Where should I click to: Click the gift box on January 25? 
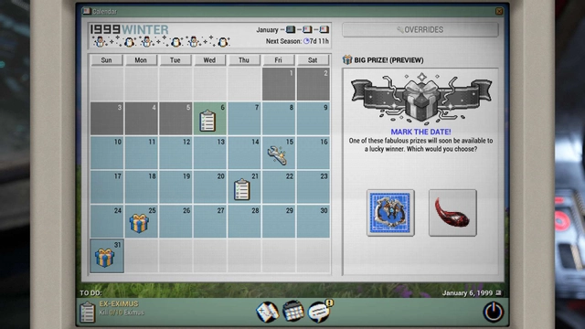pos(139,223)
